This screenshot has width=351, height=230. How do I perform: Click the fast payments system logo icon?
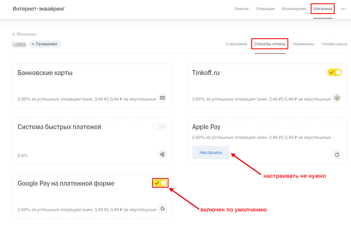(x=162, y=154)
